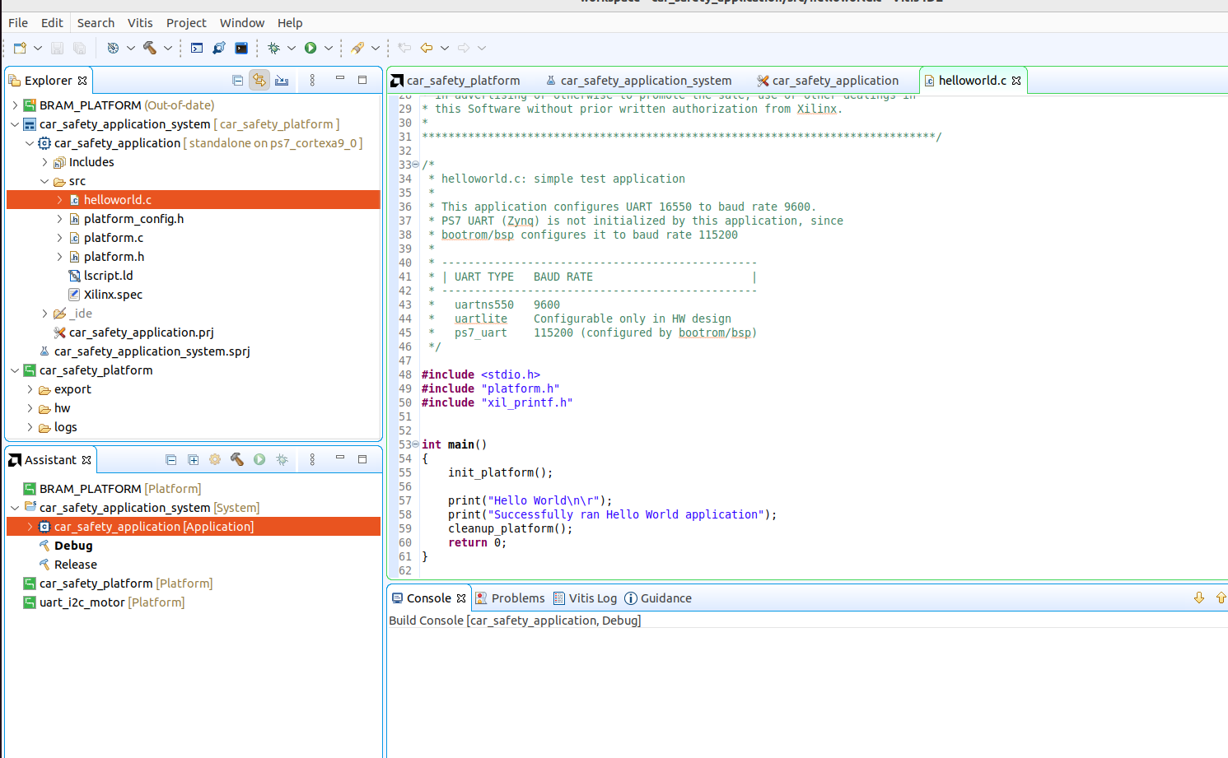
Task: Switch to car_safety_application editor tab
Action: click(829, 81)
